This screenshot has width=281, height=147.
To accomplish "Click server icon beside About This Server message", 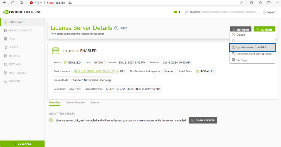I will pyautogui.click(x=51, y=120).
